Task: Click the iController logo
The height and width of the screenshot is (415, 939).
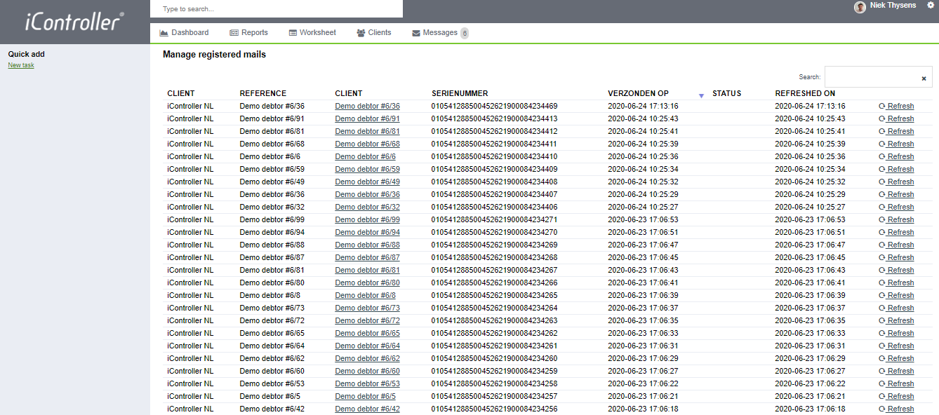Action: point(74,22)
